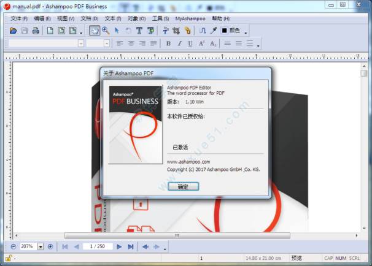Image resolution: width=372 pixels, height=266 pixels.
Task: Click the blank new page icon
Action: click(x=50, y=31)
